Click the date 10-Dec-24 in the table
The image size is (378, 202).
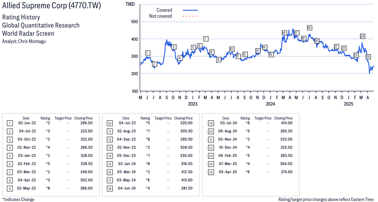(228, 147)
